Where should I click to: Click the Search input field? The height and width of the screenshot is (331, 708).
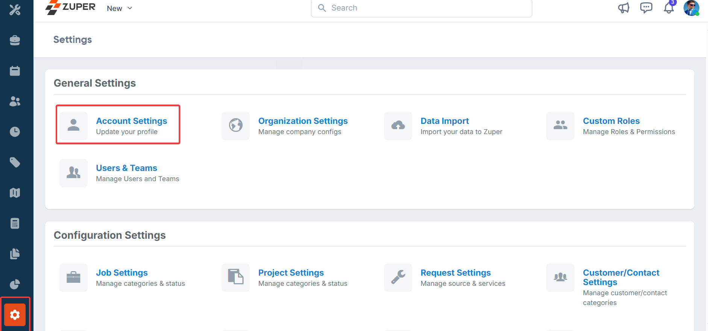click(x=421, y=8)
